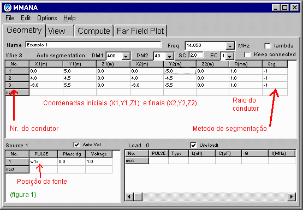This screenshot has height=210, width=303.
Task: Select wire row header No. 1
Action: [x=17, y=71]
